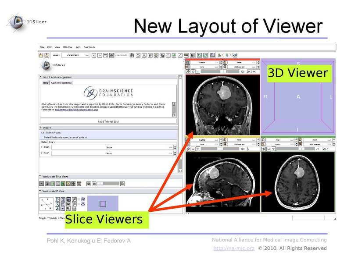Click first icon in Manipulate Slice Views
The width and height of the screenshot is (351, 263).
point(42,184)
